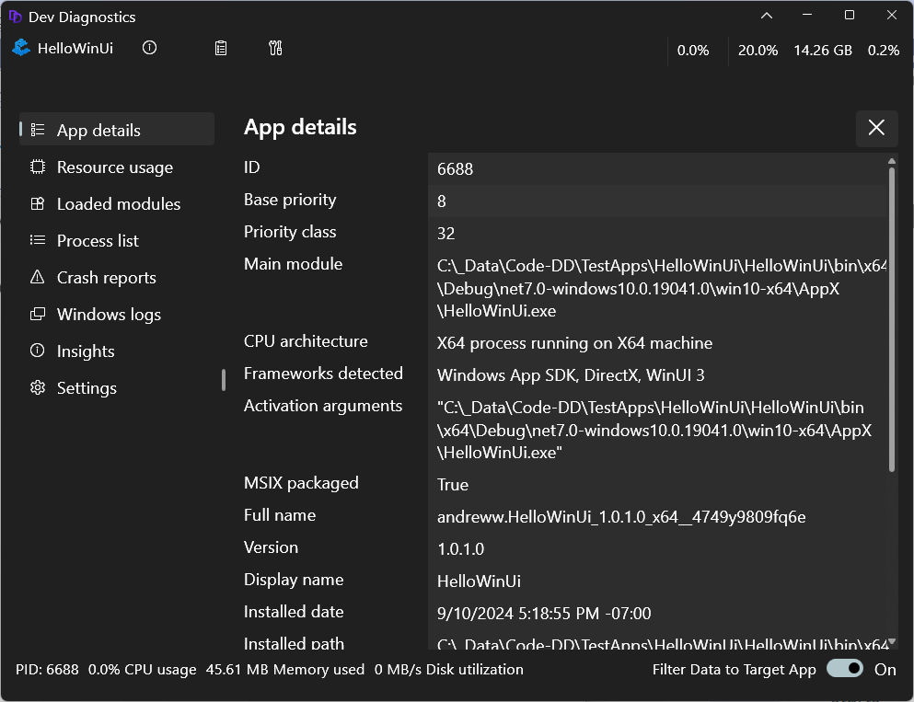Click the Loaded modules icon

tap(38, 204)
